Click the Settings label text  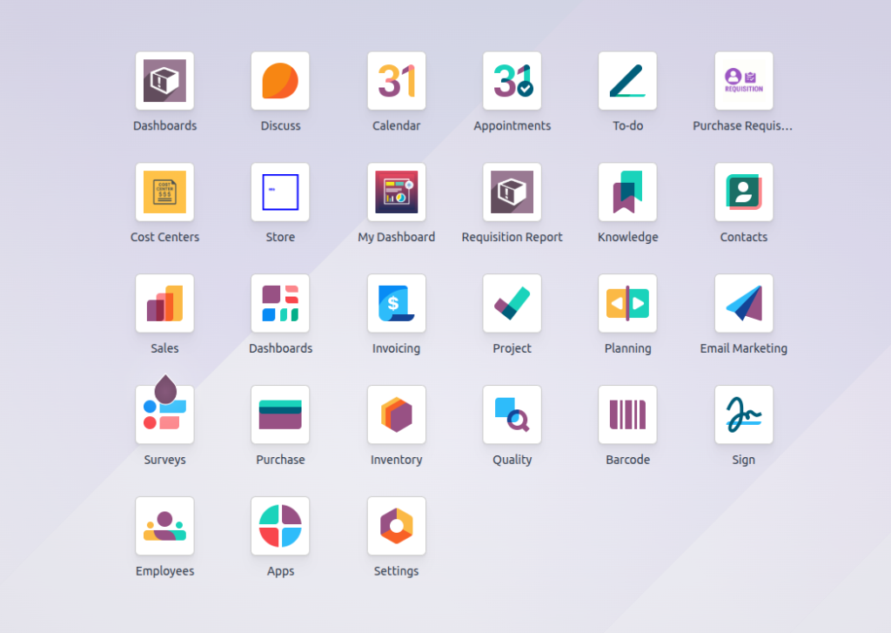point(396,571)
